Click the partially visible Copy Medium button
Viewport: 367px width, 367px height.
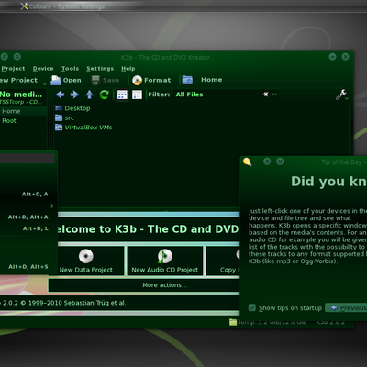(x=223, y=261)
